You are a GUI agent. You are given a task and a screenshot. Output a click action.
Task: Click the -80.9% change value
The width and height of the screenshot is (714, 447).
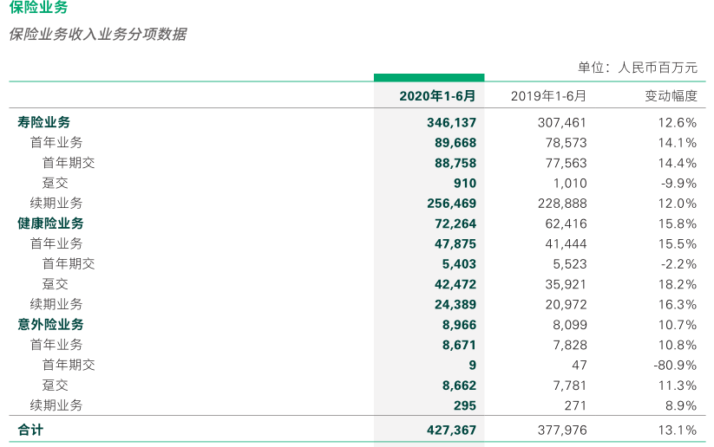point(675,366)
